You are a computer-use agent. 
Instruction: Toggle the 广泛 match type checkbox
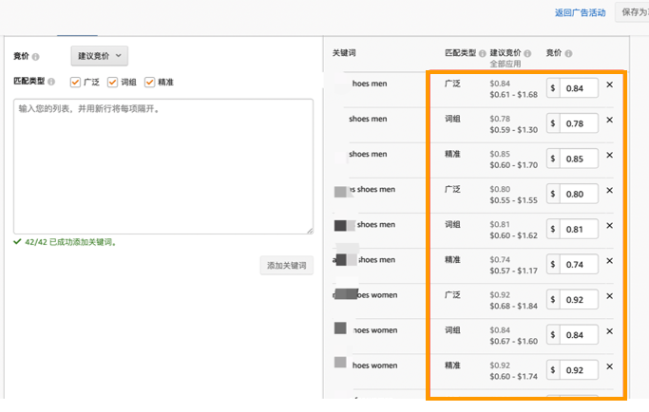tap(76, 83)
